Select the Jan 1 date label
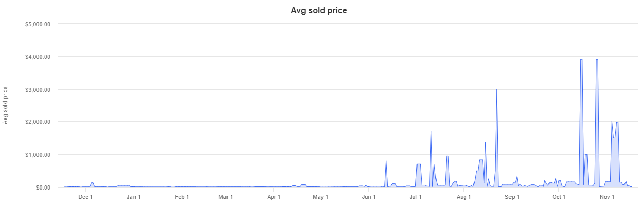644x208 pixels. click(134, 197)
